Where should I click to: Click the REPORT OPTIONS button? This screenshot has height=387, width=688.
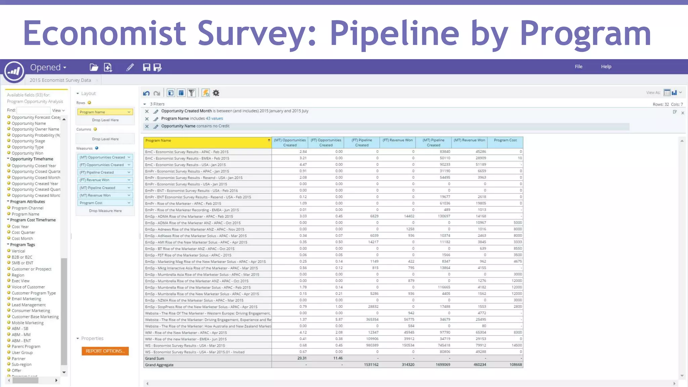point(105,351)
